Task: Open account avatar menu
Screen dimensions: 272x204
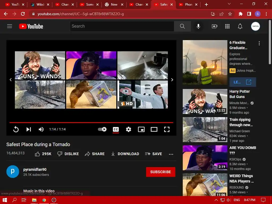Action: click(255, 26)
